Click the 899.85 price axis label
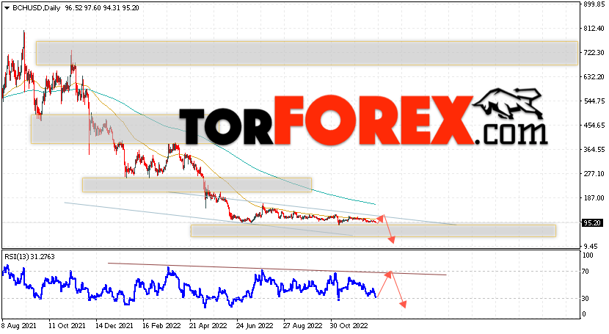The height and width of the screenshot is (334, 609). 594,4
